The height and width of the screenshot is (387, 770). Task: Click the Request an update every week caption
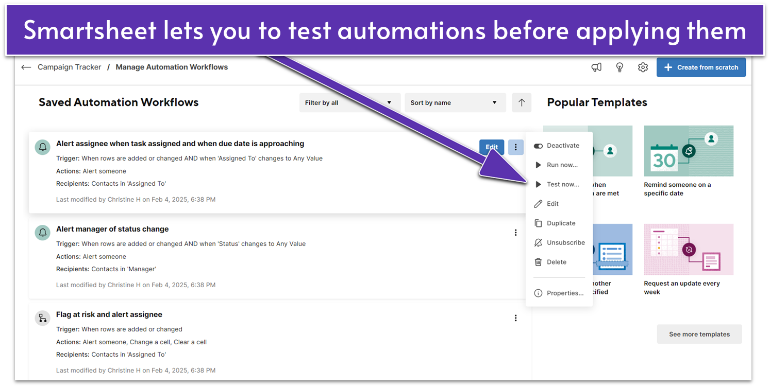pyautogui.click(x=682, y=288)
